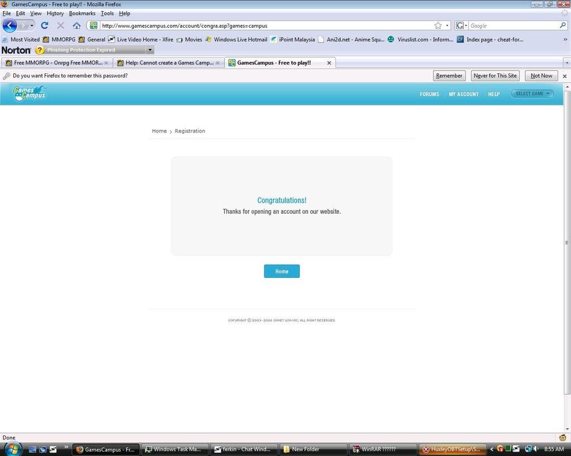Screen dimensions: 571x456
Task: Reload the page with the Refresh icon
Action: pyautogui.click(x=45, y=26)
